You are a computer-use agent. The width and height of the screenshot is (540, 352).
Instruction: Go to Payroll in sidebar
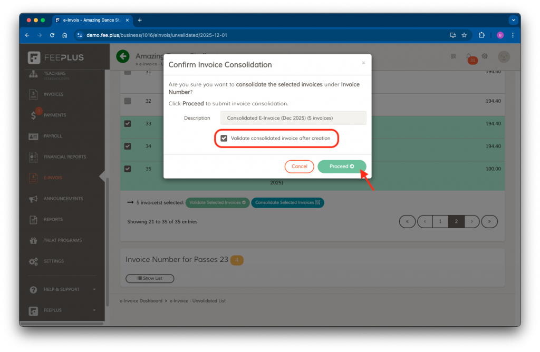tap(53, 136)
